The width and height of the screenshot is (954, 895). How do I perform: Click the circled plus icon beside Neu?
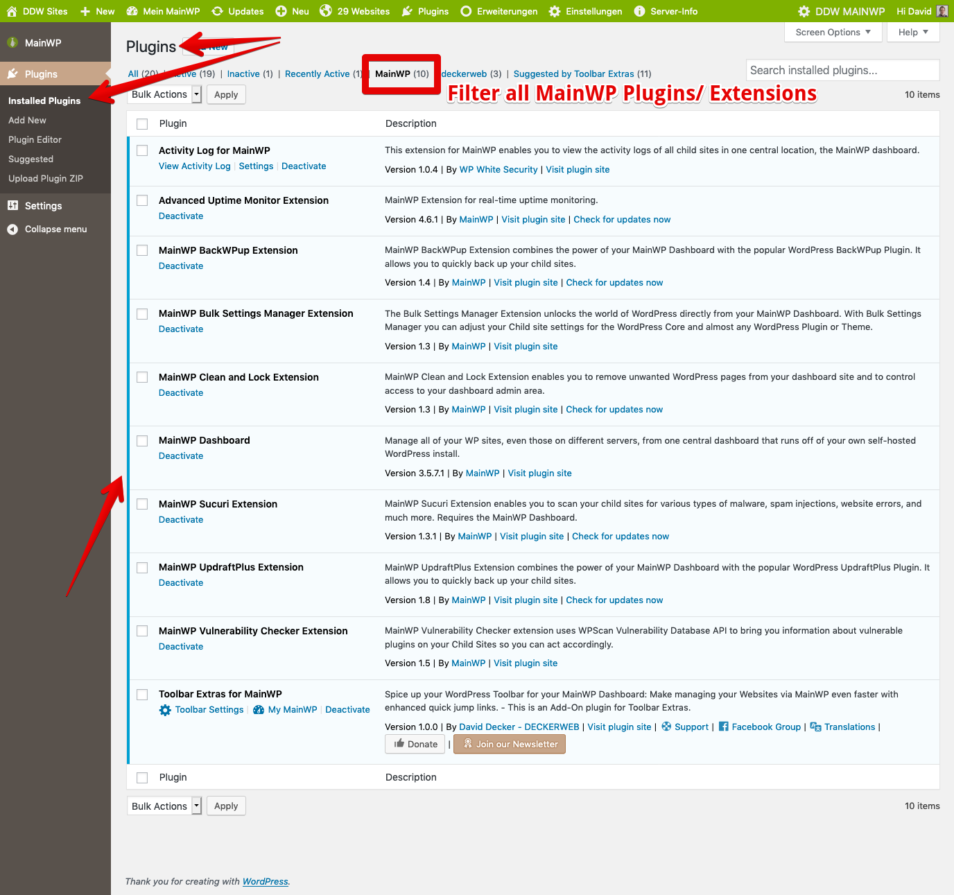[281, 11]
